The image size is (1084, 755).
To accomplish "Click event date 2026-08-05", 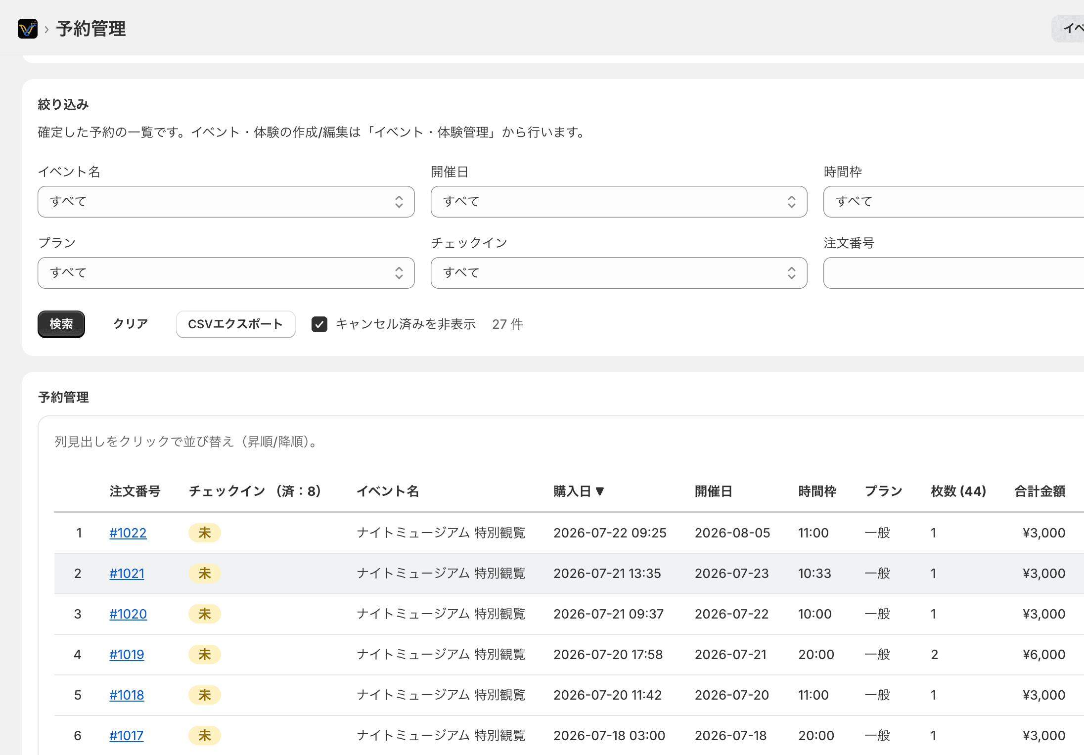I will tap(732, 533).
